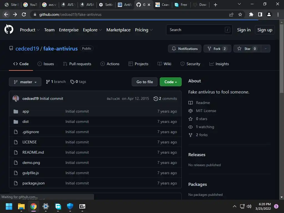This screenshot has height=213, width=284.
Task: Open cedced19 owner profile link
Action: click(x=27, y=49)
